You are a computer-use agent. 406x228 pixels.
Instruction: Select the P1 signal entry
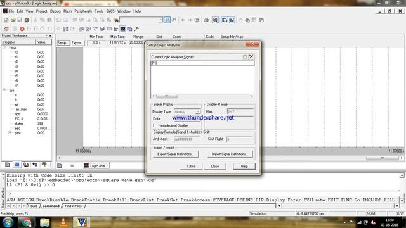pyautogui.click(x=202, y=63)
